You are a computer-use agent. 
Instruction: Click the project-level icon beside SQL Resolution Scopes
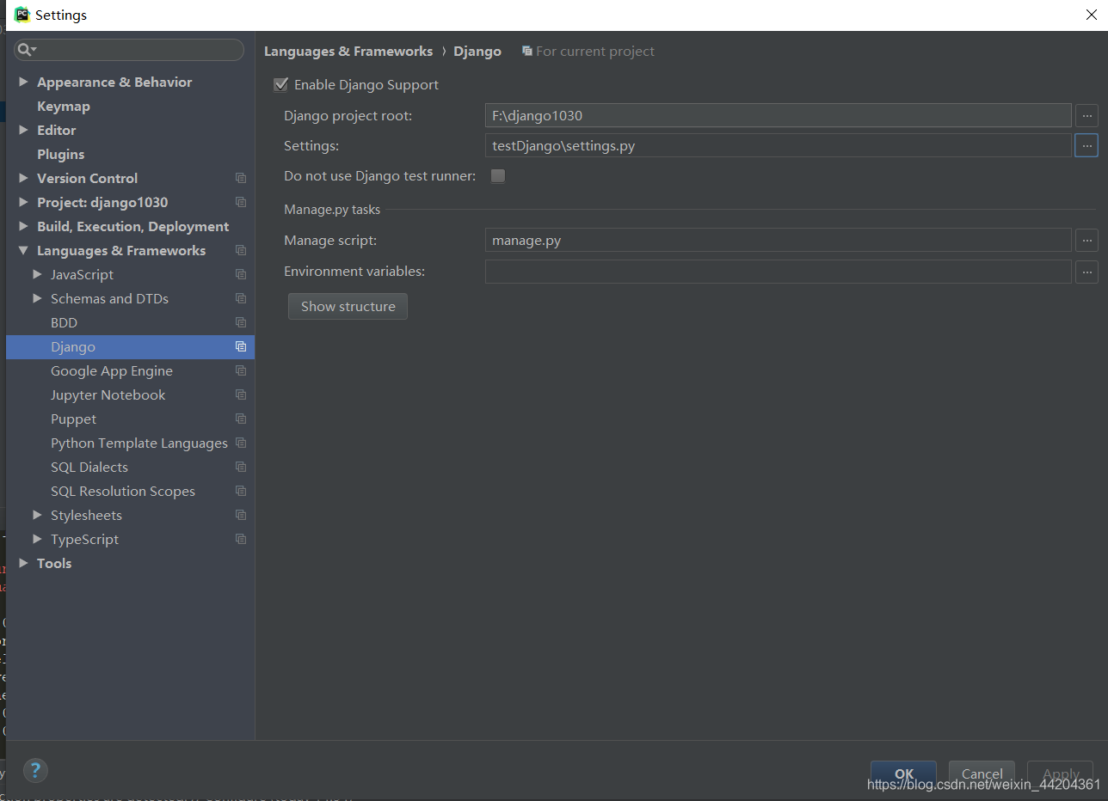[x=241, y=491]
